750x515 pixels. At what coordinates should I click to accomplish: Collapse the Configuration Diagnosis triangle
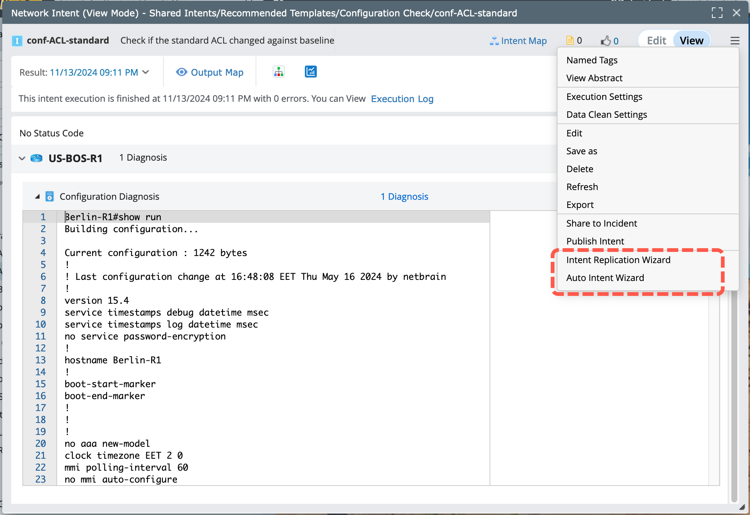(x=37, y=196)
